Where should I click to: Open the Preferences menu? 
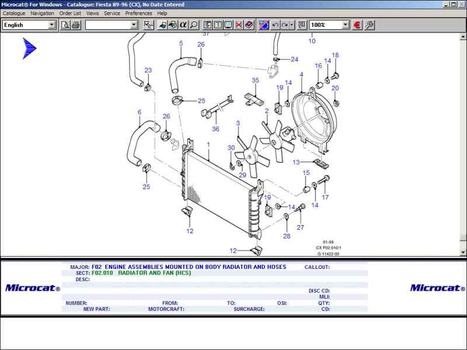138,13
